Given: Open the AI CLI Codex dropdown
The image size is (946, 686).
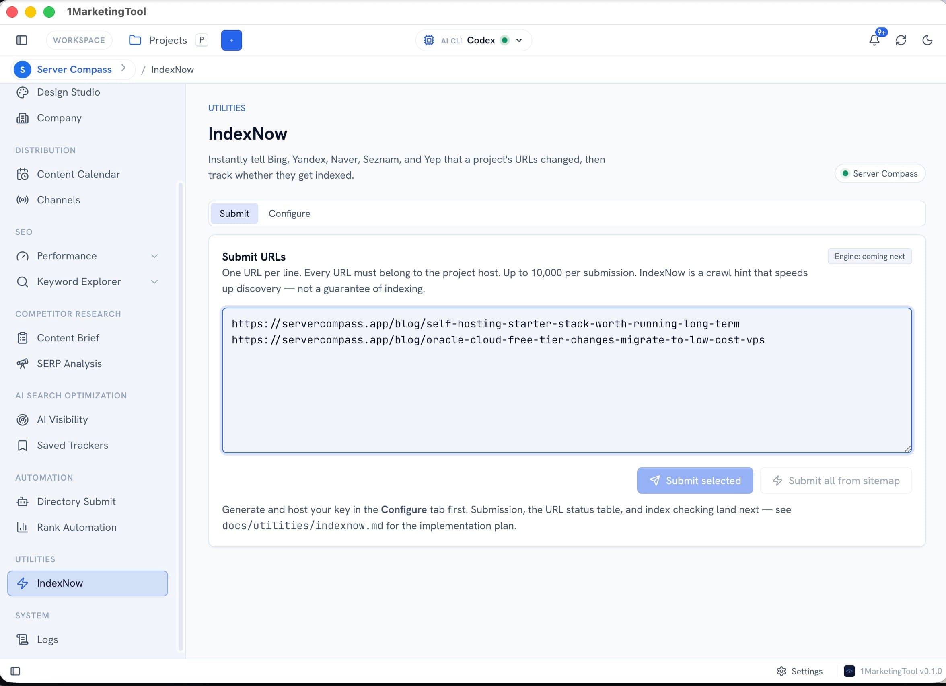Looking at the screenshot, I should tap(473, 40).
